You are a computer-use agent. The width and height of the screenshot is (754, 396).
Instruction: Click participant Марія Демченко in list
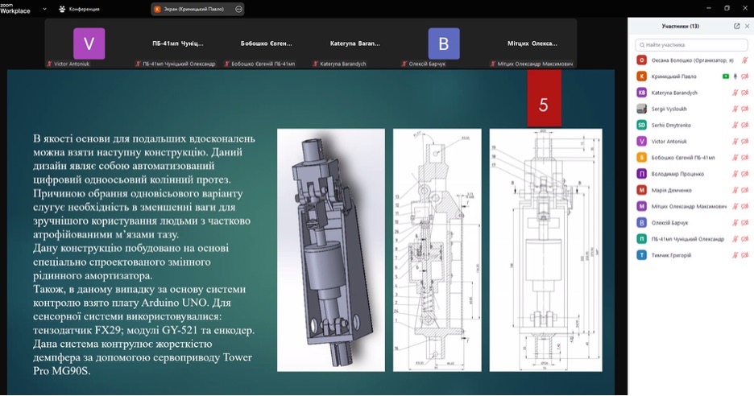tap(671, 190)
